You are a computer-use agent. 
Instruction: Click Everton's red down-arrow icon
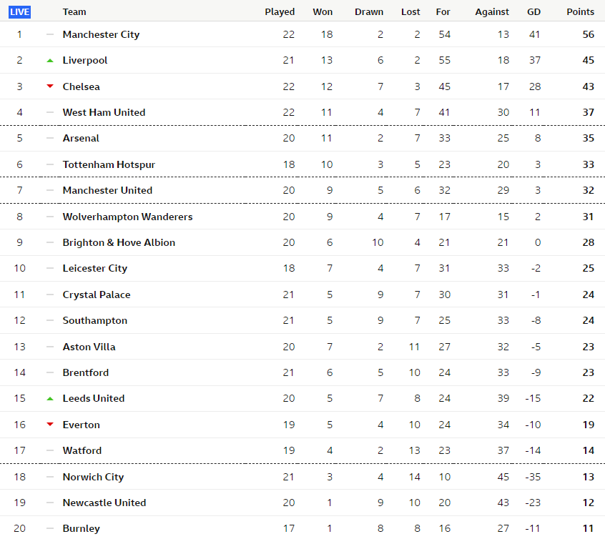pos(50,425)
